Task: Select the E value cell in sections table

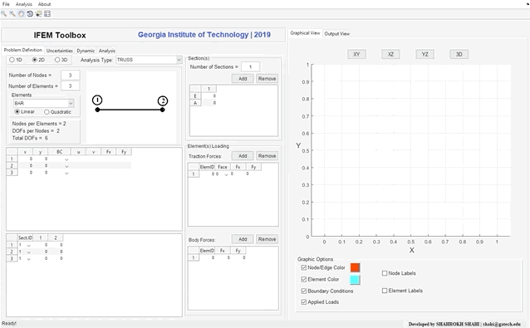Action: pos(209,96)
